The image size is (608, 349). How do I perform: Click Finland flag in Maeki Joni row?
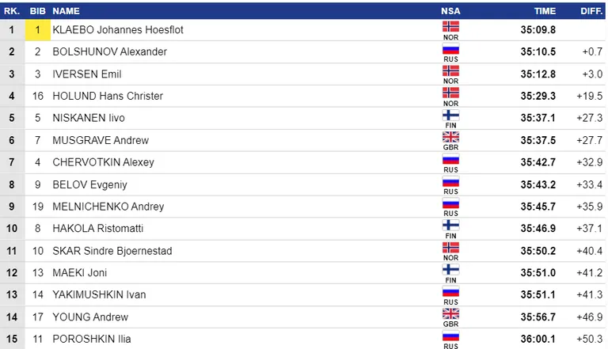click(x=450, y=270)
